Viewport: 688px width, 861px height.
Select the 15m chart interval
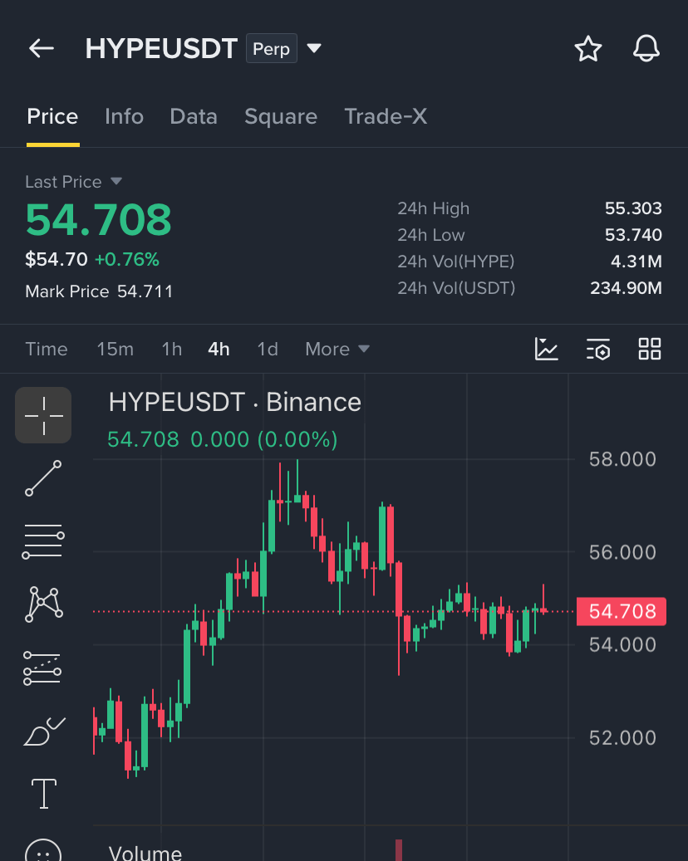(115, 350)
